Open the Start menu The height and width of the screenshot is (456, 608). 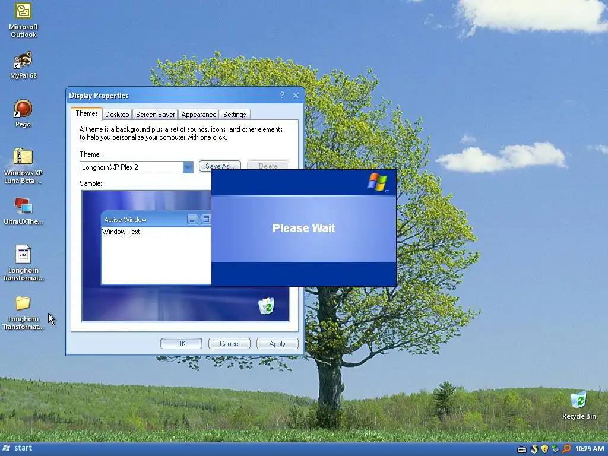tap(17, 448)
